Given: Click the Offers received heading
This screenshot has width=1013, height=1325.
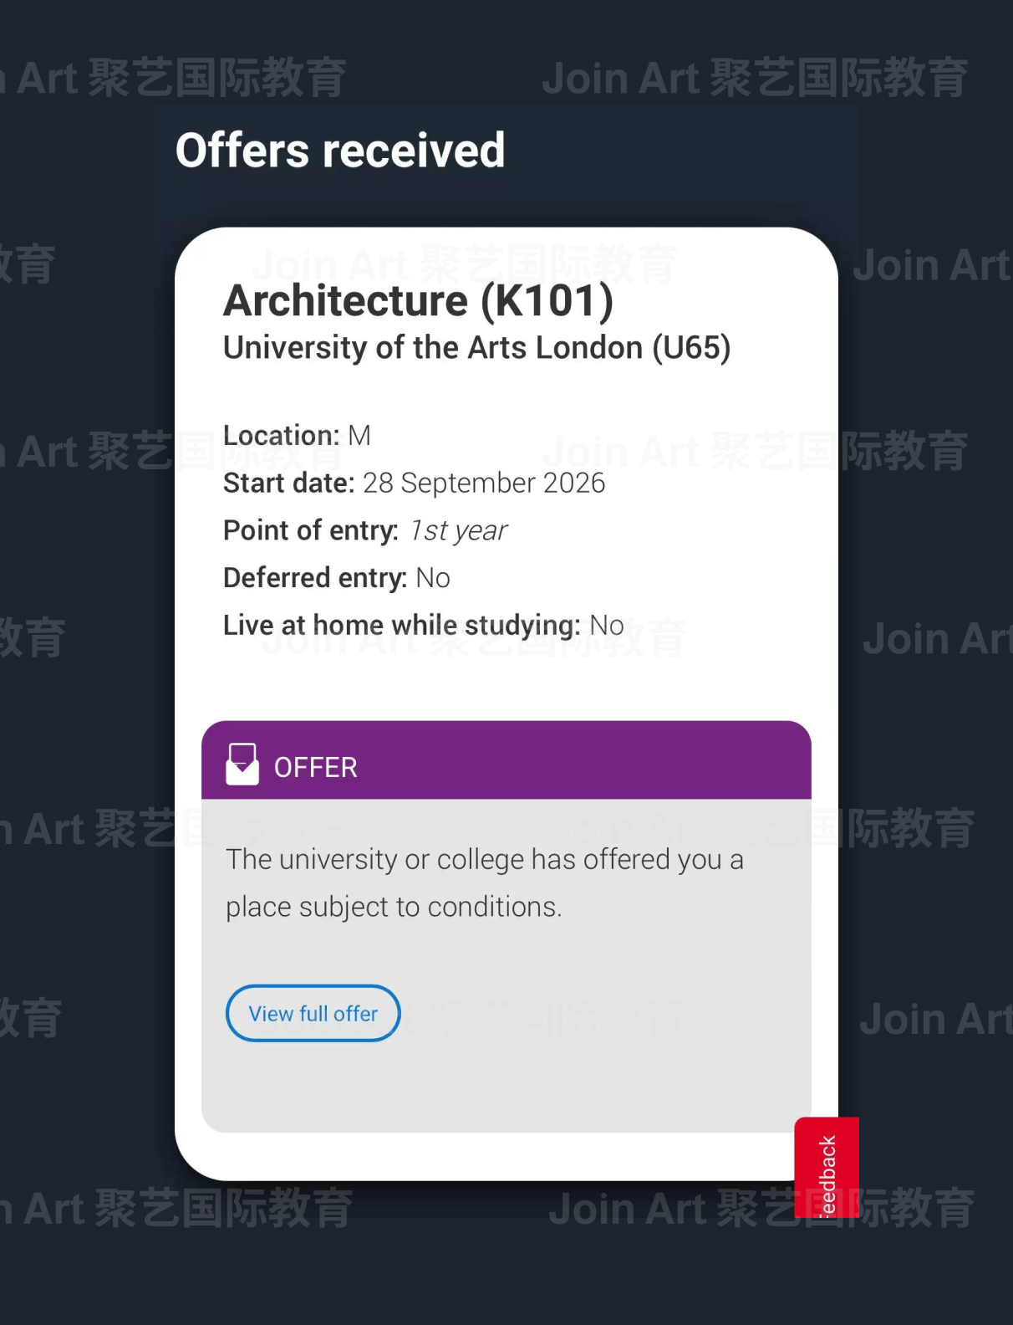Looking at the screenshot, I should 340,151.
